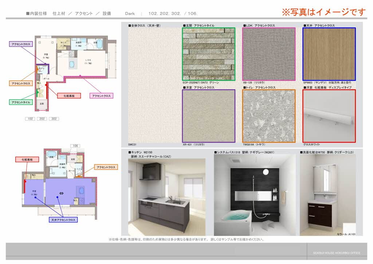Image resolution: width=373 pixels, height=264 pixels.
Task: Select the purple-bordered bedroom accent cloth swatch
Action: click(209, 116)
